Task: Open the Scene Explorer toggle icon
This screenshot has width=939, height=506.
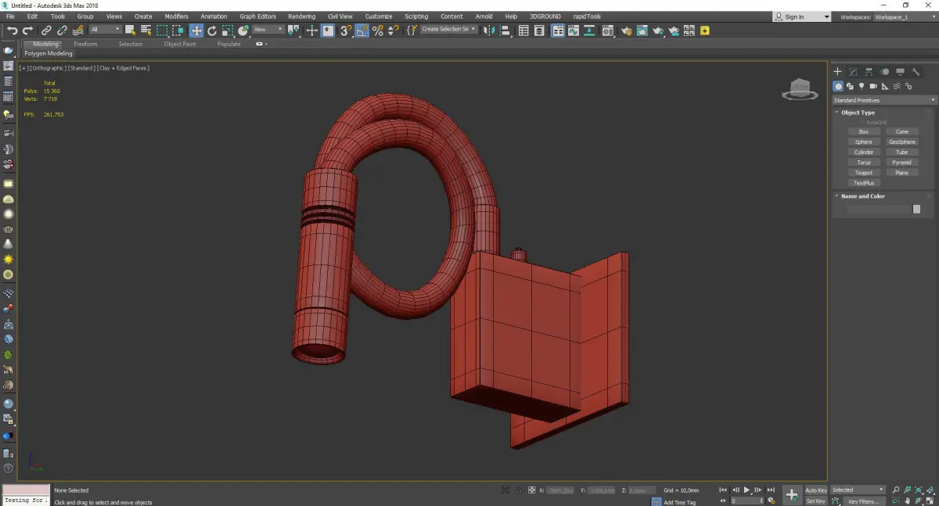Action: [x=523, y=31]
